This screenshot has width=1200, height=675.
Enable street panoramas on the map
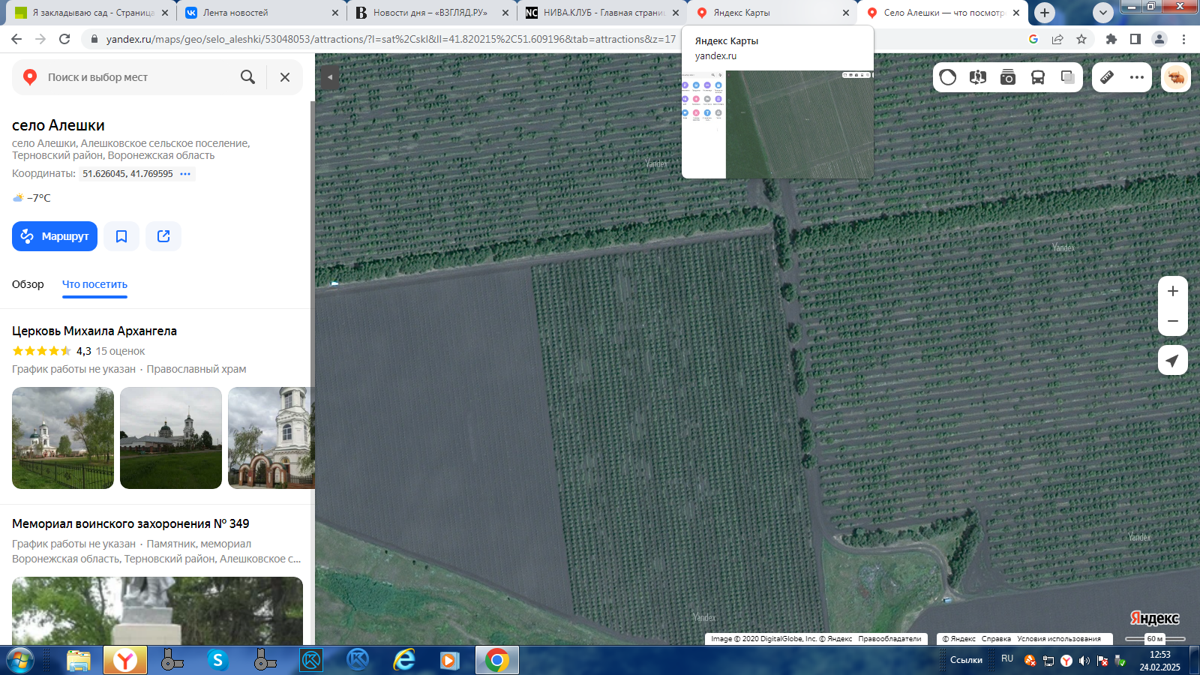[977, 77]
